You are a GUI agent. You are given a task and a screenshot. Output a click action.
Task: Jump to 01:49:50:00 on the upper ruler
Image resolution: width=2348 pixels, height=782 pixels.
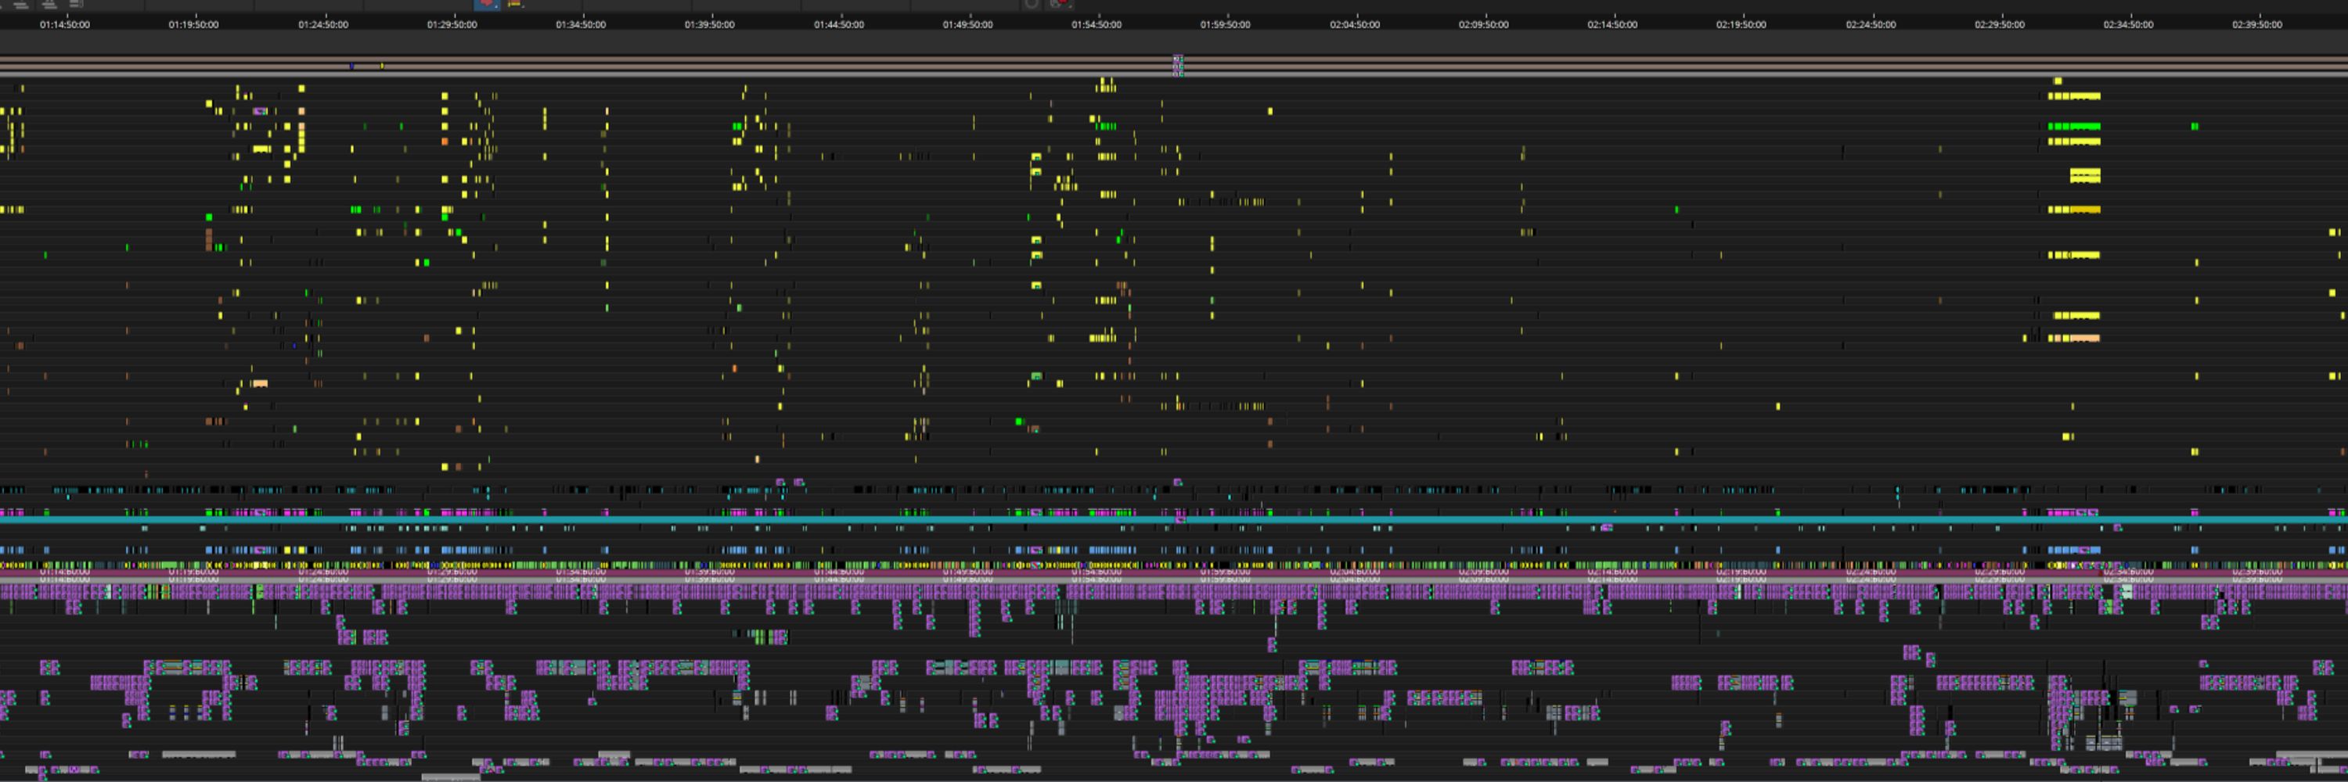(x=967, y=24)
